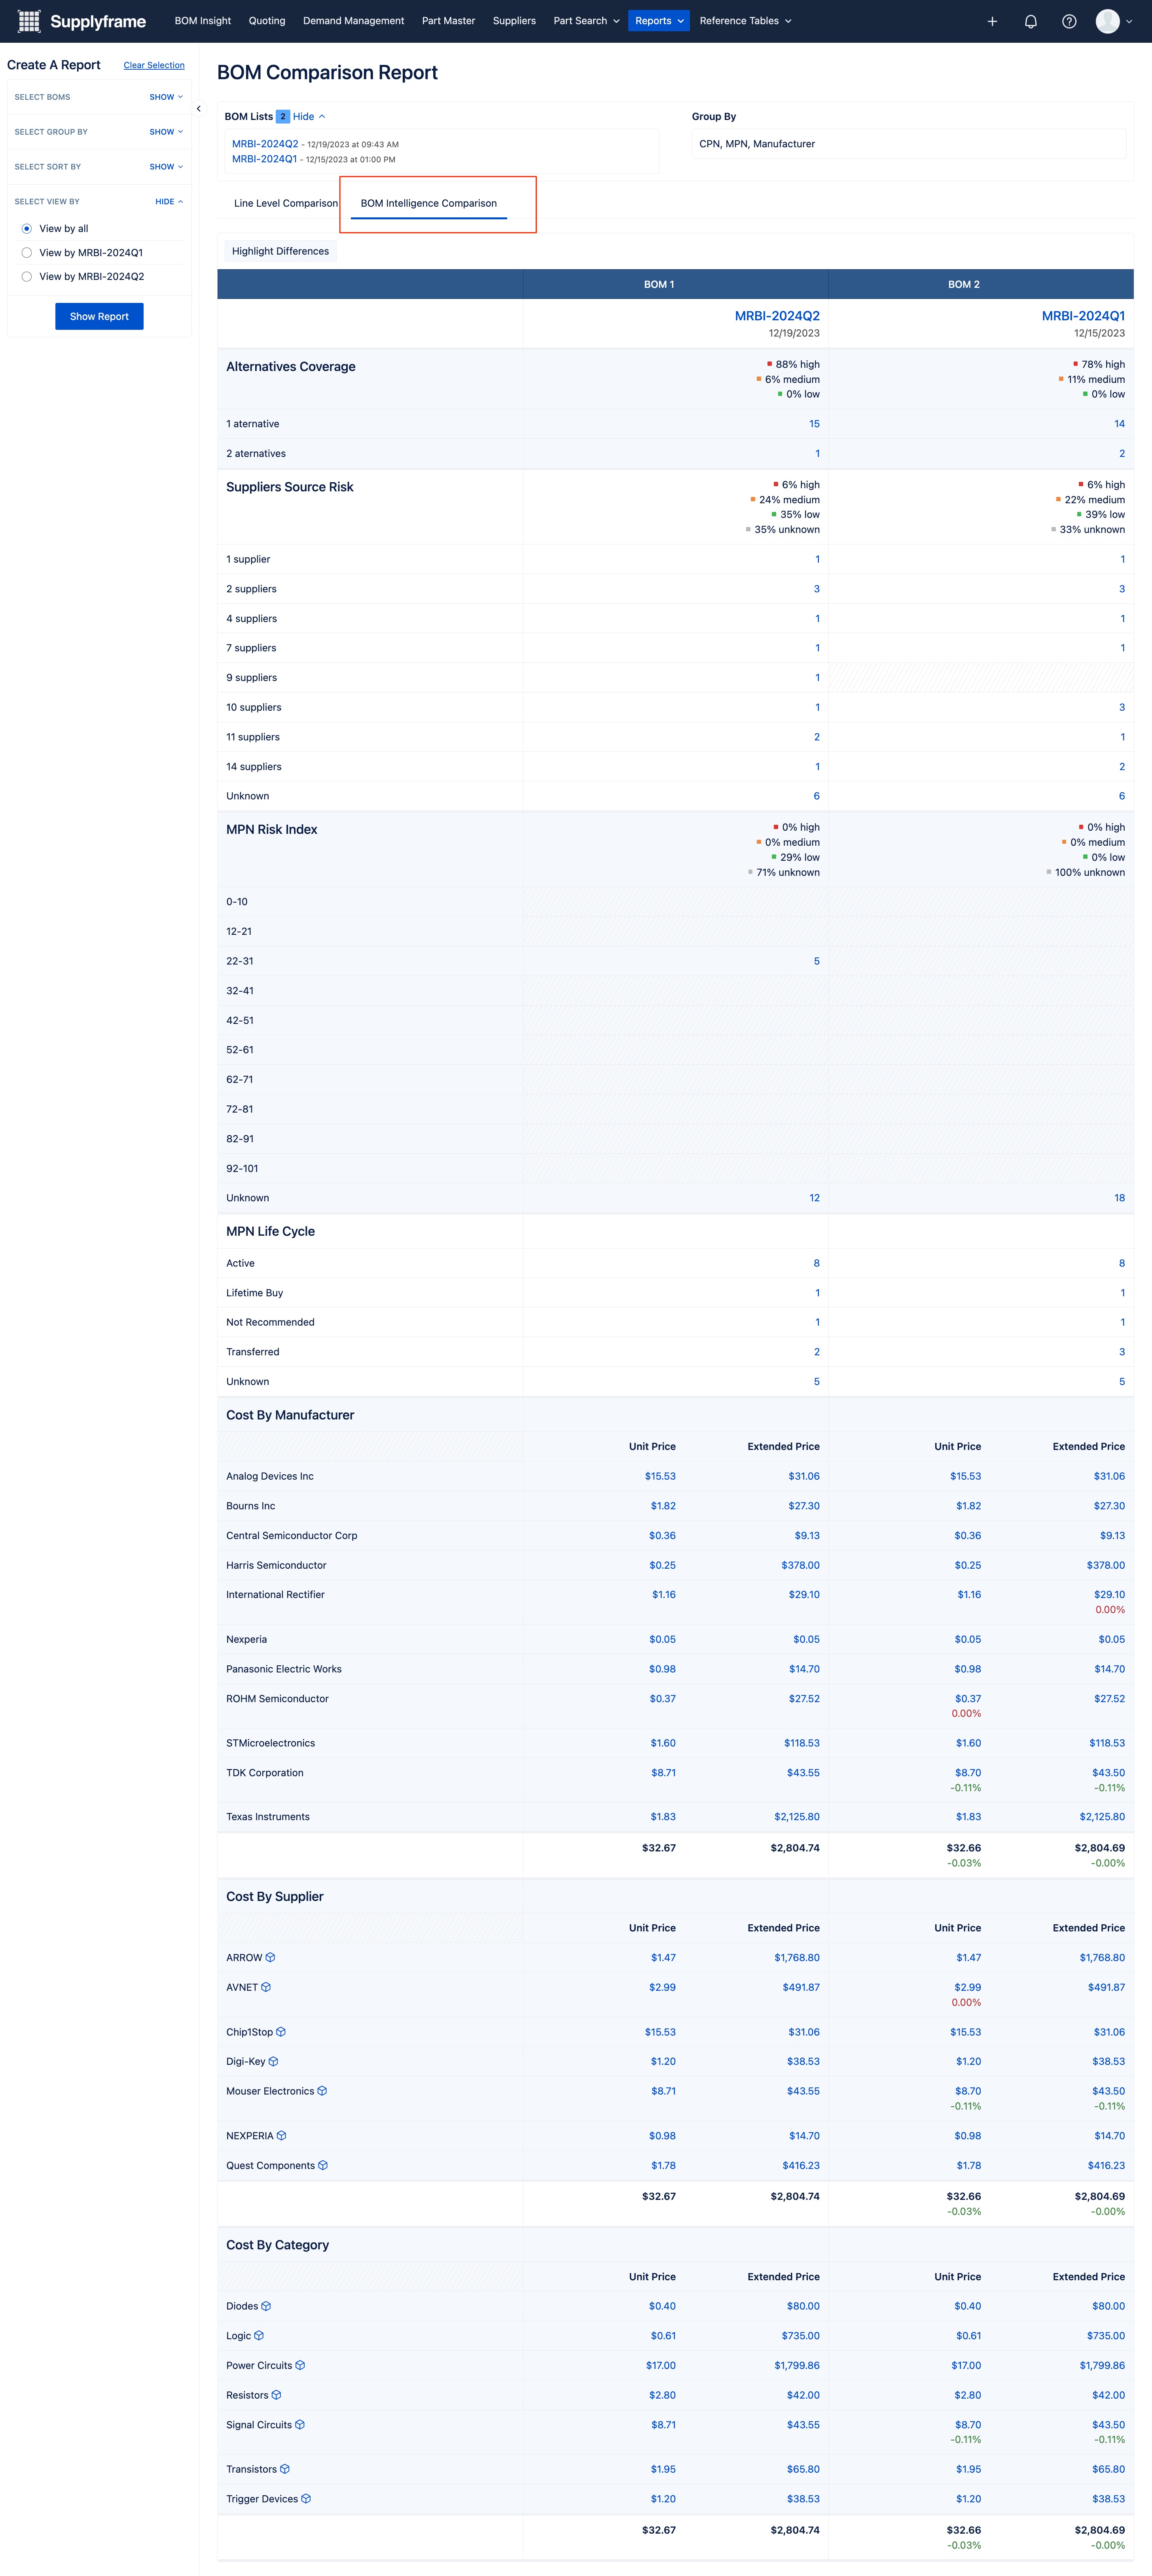Open Suppliers in the navbar
1152x2576 pixels.
coord(515,21)
